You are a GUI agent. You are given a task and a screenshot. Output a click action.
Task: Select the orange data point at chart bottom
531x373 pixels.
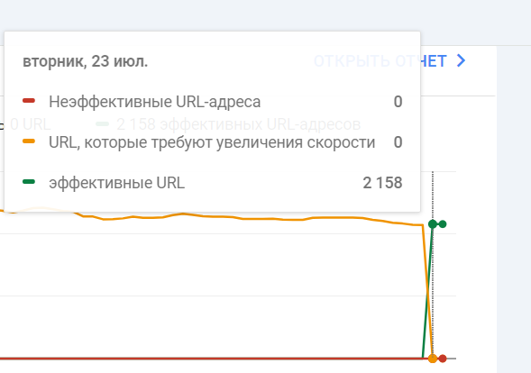tap(433, 359)
